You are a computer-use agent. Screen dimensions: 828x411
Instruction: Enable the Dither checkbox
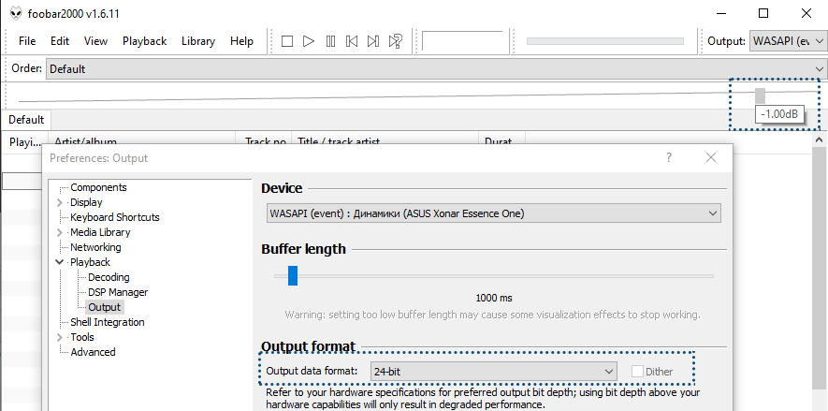(638, 372)
